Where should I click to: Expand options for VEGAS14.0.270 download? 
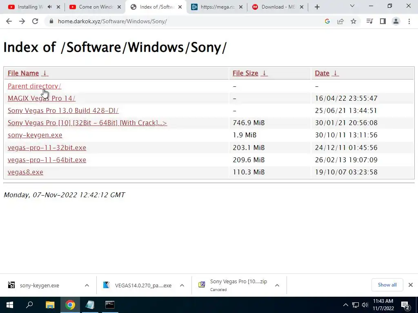click(182, 285)
